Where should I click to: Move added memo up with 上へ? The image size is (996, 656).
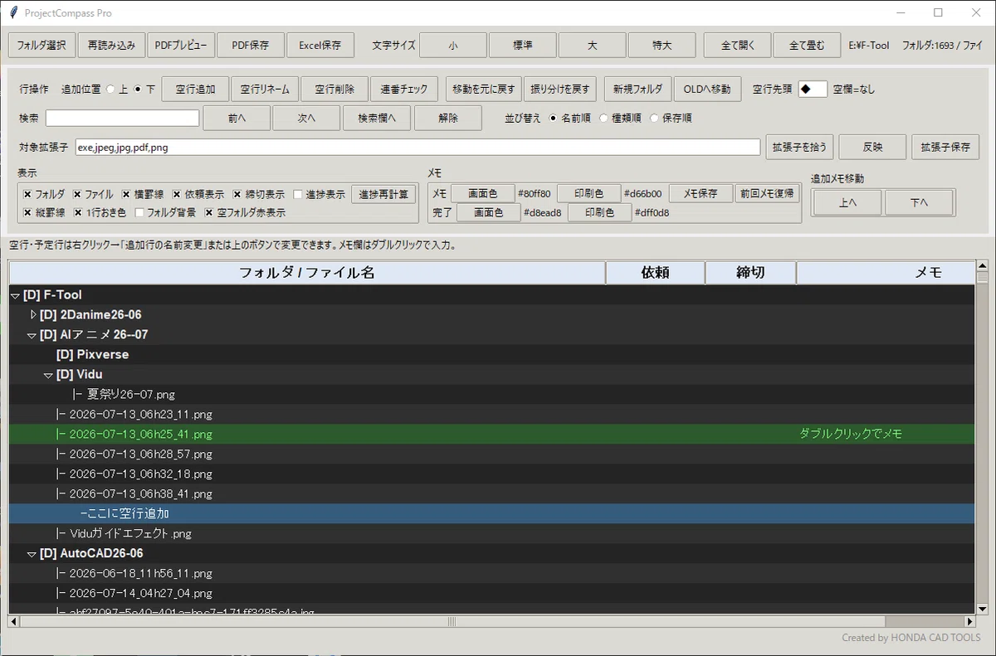pos(847,202)
